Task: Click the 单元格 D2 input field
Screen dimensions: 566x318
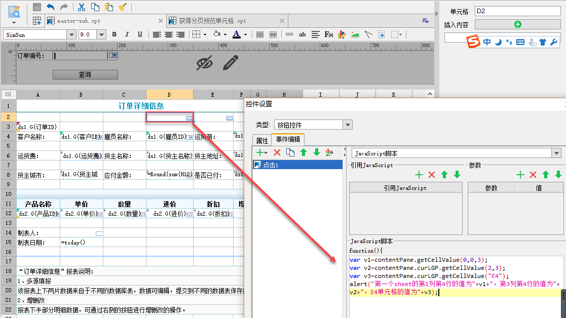Action: (517, 11)
